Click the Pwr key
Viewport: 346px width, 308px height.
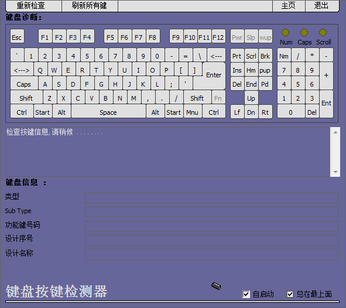pos(237,36)
